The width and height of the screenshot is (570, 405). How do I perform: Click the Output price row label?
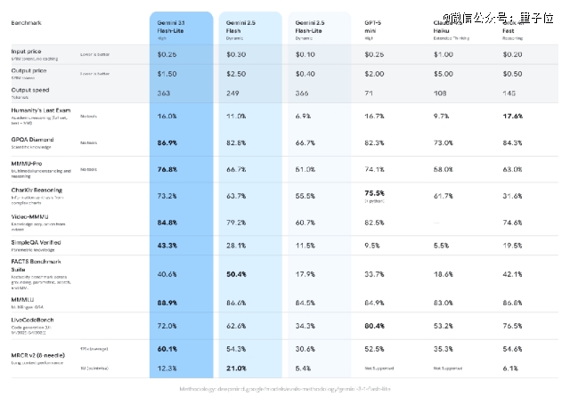(30, 70)
